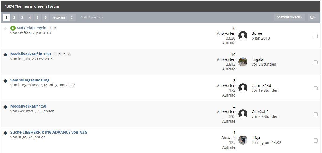The height and width of the screenshot is (153, 322).
Task: Go to page 3 of the forum
Action: coord(22,17)
